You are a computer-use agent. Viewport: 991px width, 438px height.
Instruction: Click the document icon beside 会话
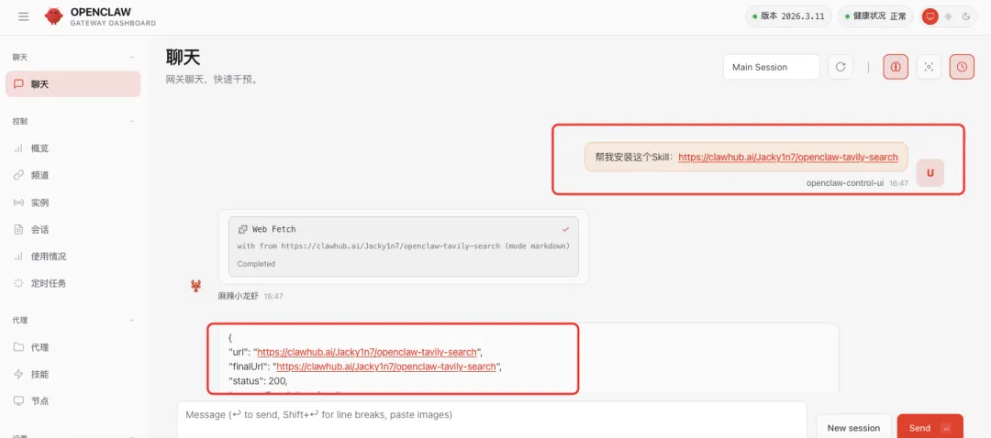pos(18,230)
